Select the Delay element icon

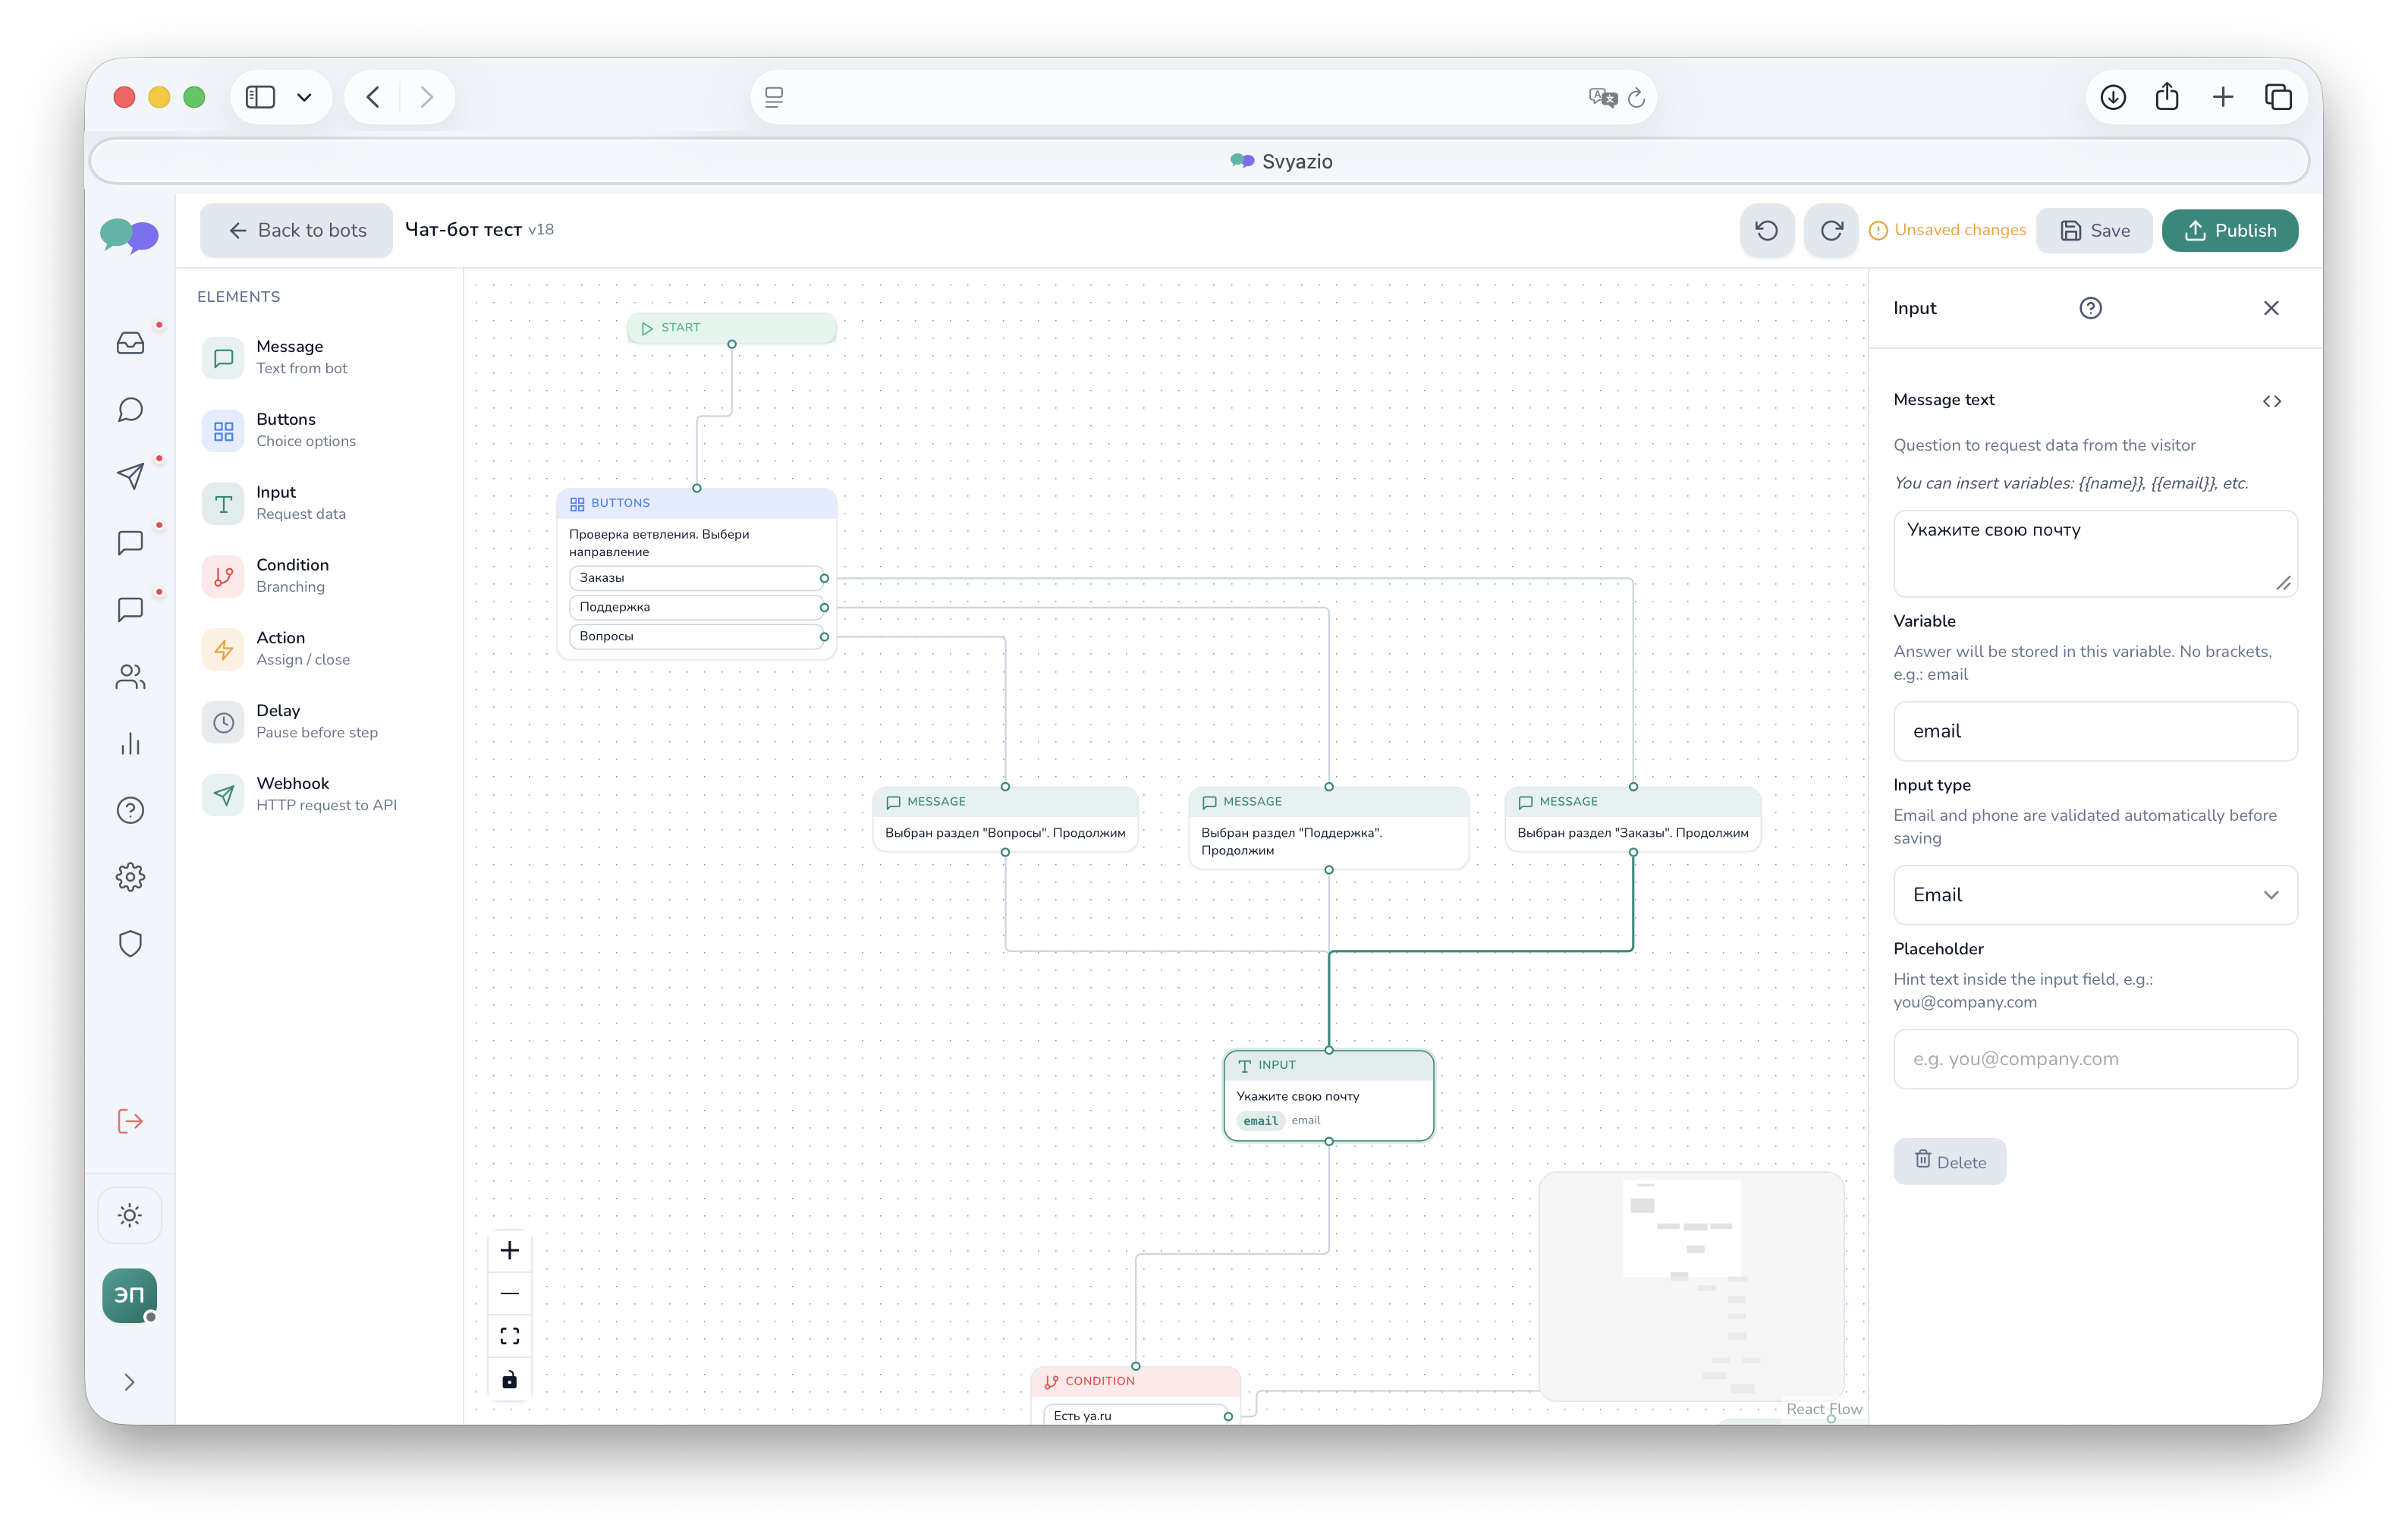(x=224, y=722)
